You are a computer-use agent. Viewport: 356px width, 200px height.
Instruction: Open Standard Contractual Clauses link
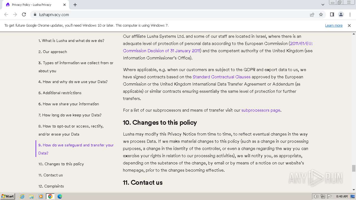222,77
